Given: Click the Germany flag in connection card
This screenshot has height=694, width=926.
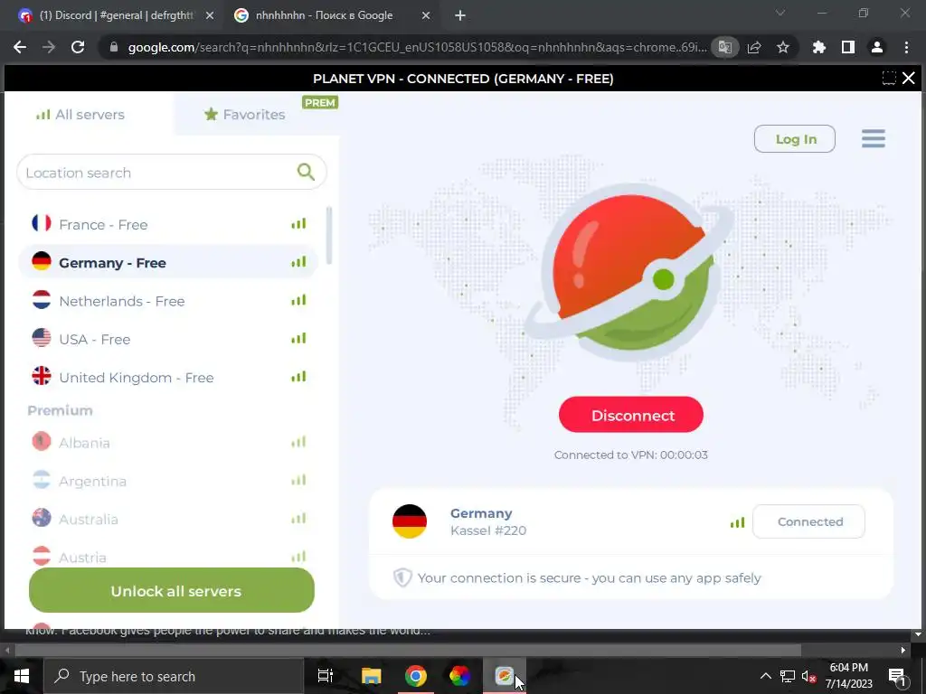Looking at the screenshot, I should point(410,521).
